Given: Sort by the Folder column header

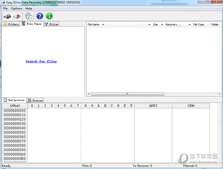Looking at the screenshot, I should [216, 25].
